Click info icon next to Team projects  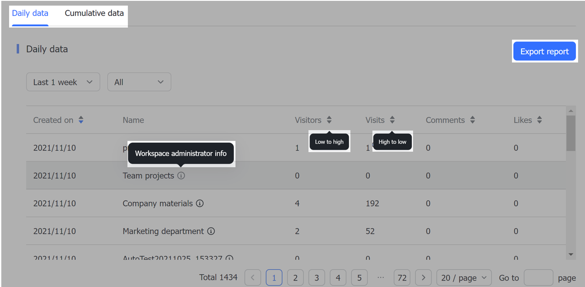point(181,176)
